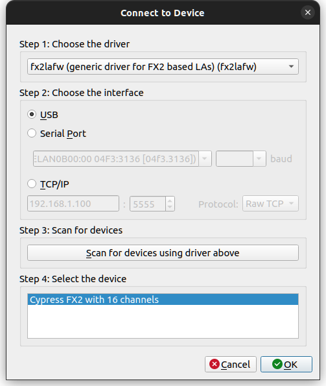Screen dimensions: 326x386
Task: Select the USB interface radio button
Action: pos(32,114)
